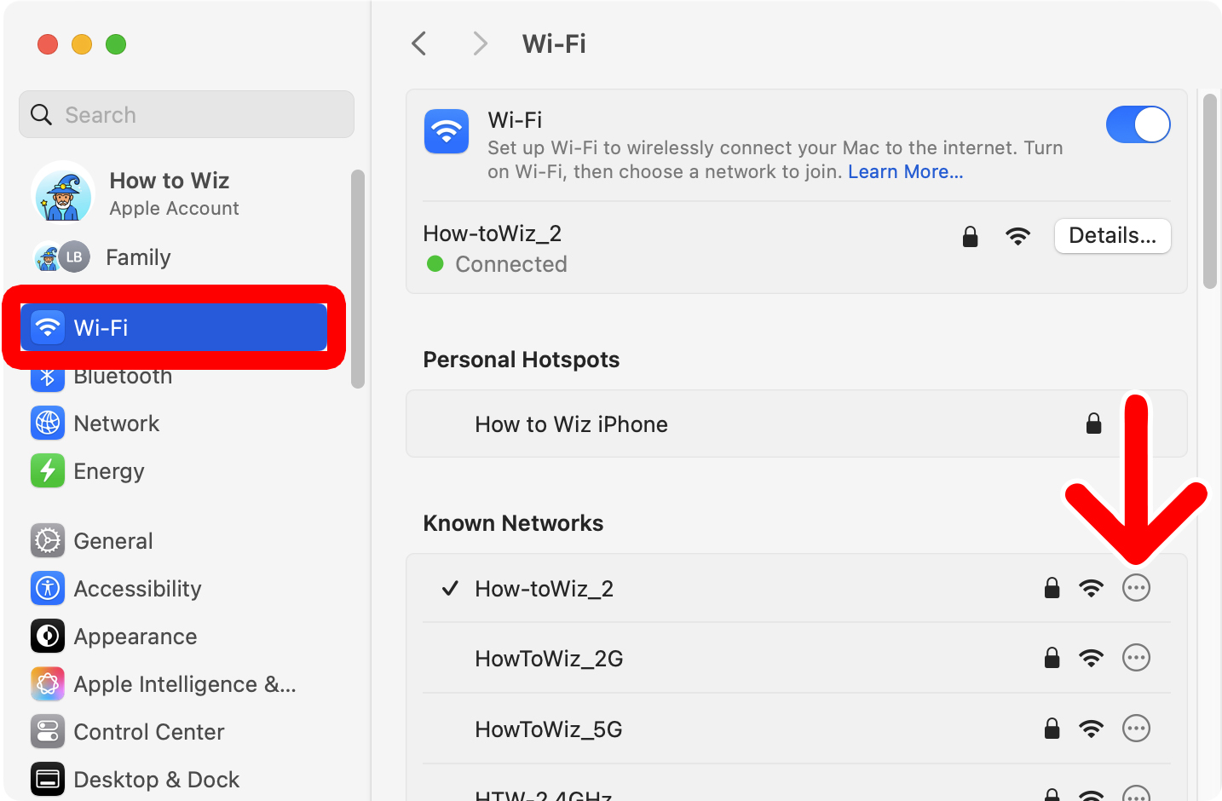Open options menu for How-toWiz_2 network
Screen dimensions: 1222x801
(x=1137, y=588)
